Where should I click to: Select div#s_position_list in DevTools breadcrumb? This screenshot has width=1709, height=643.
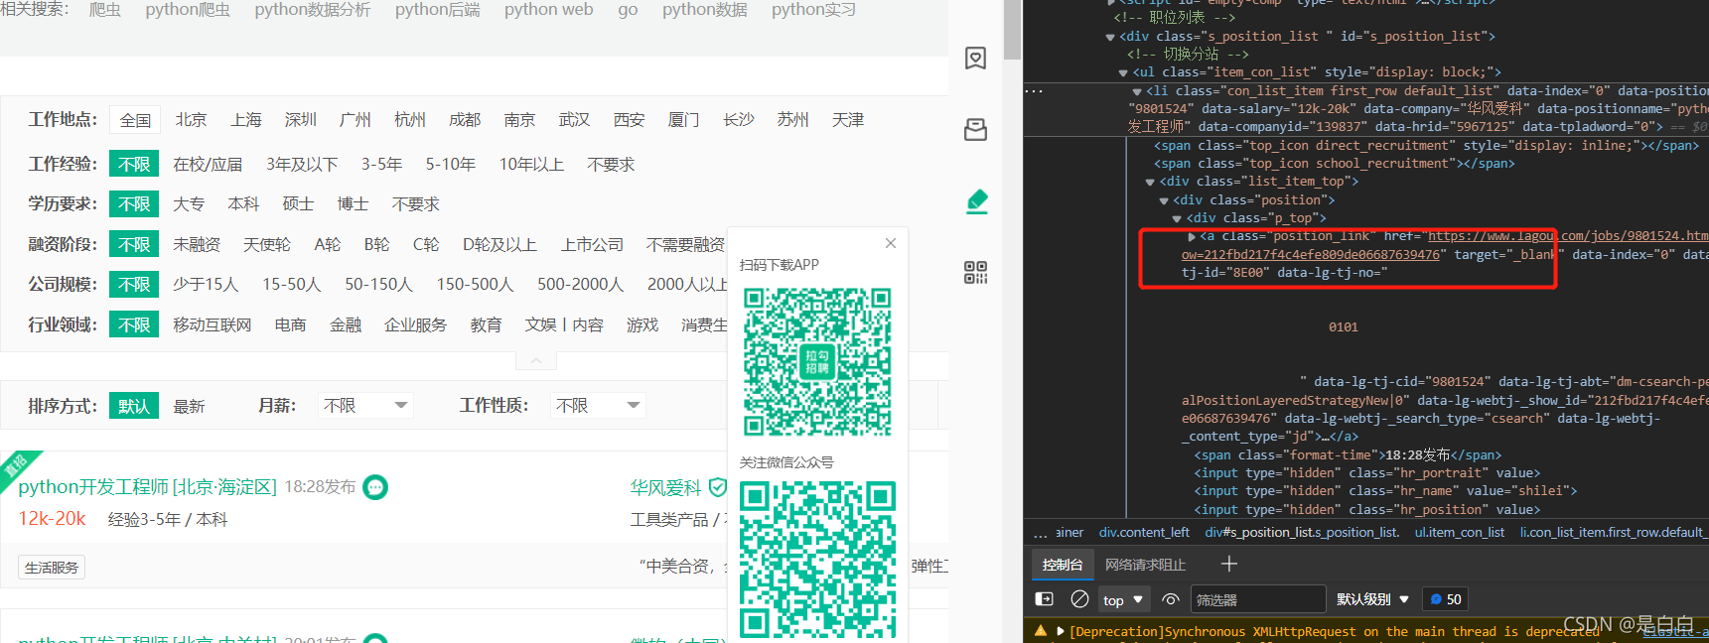1302,533
